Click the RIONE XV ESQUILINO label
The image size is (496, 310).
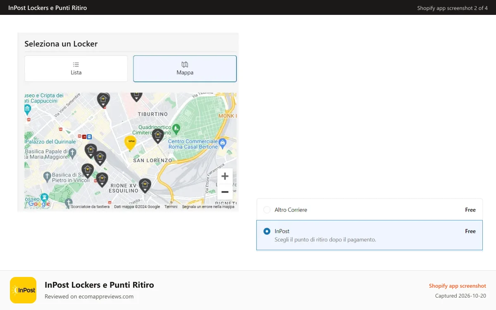(124, 188)
